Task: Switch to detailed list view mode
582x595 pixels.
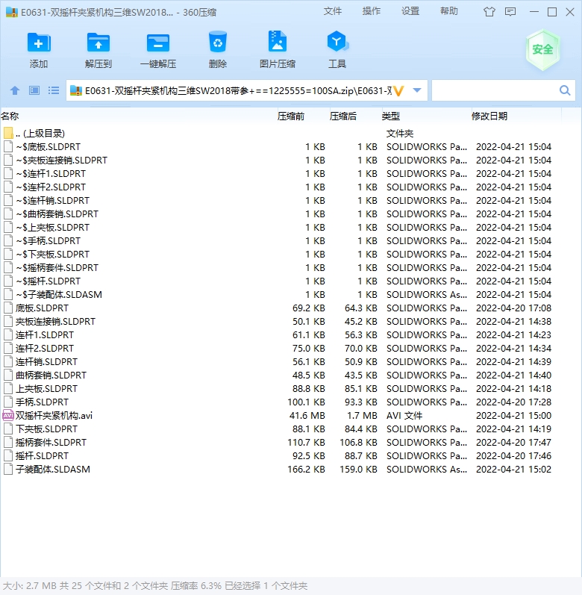Action: (54, 90)
